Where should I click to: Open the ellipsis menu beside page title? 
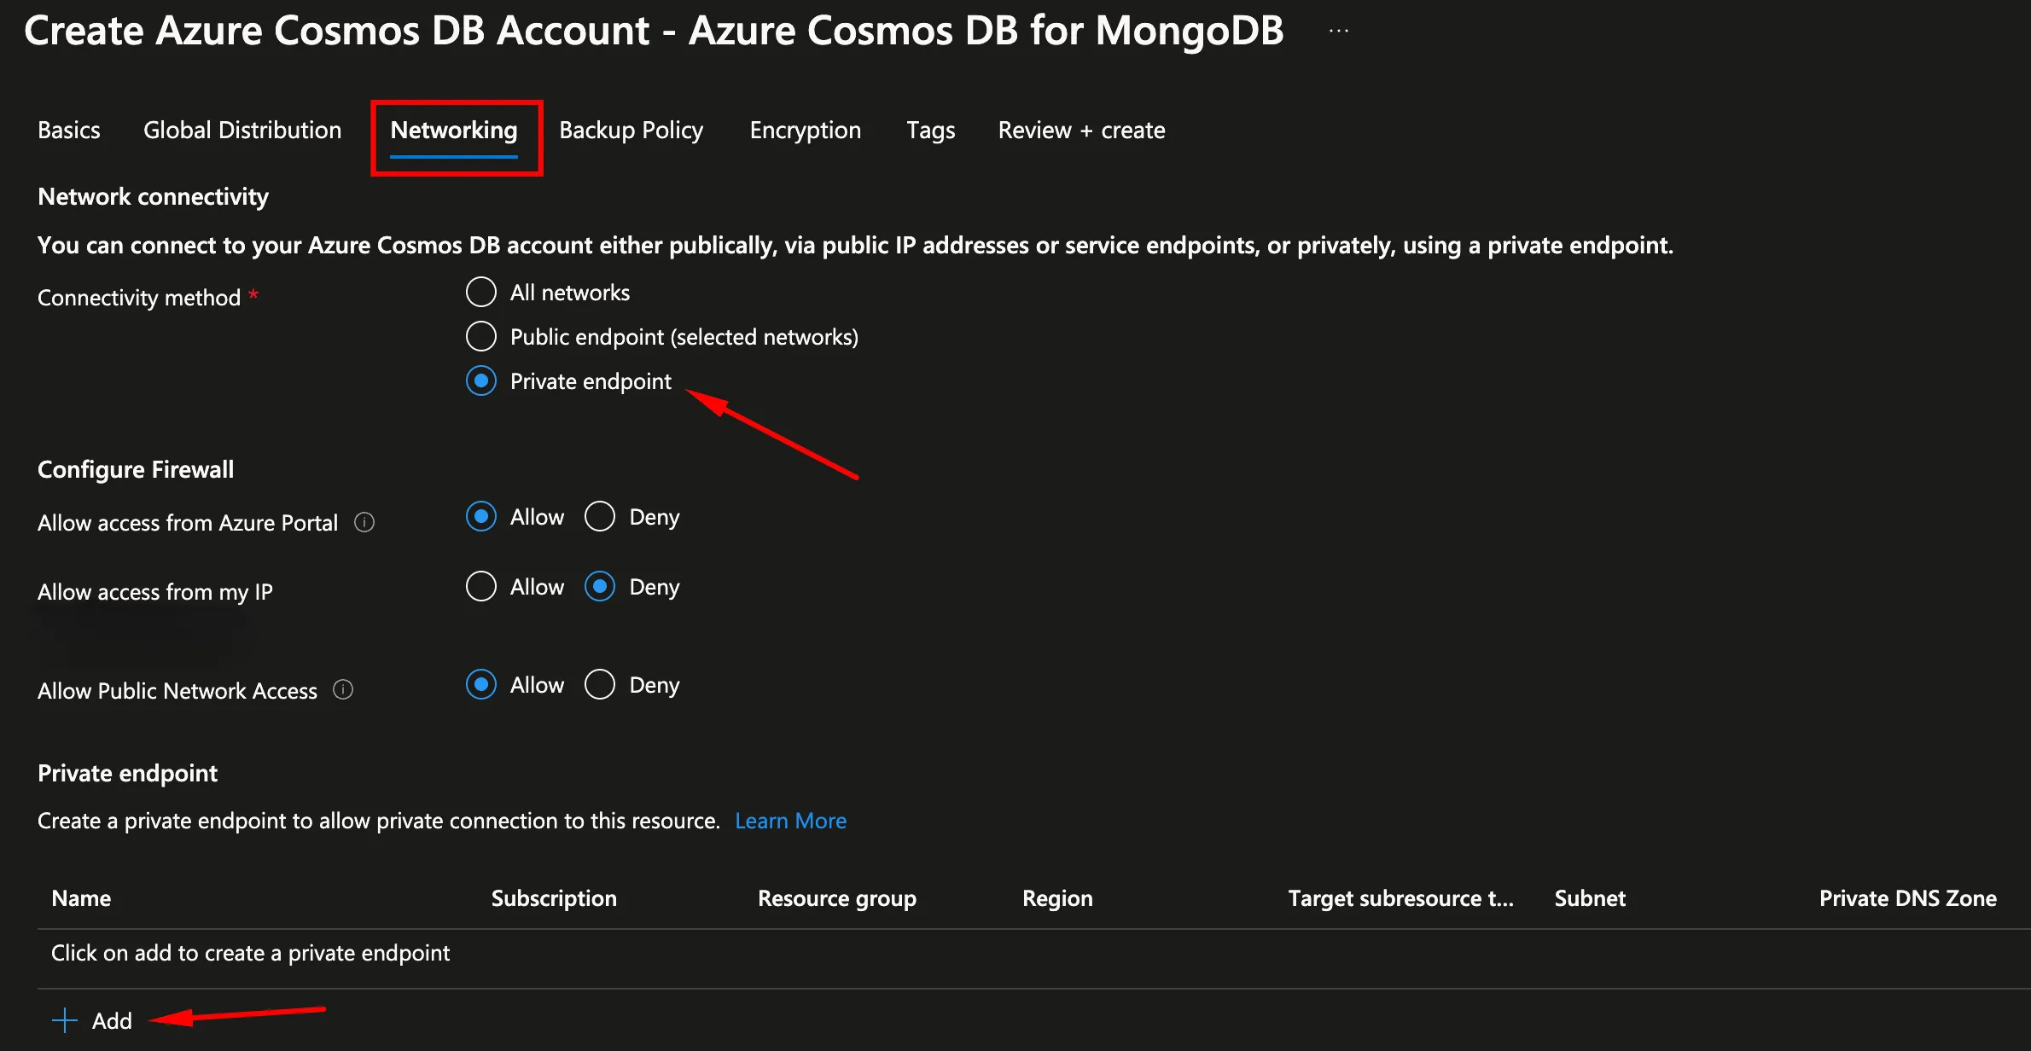point(1338,32)
